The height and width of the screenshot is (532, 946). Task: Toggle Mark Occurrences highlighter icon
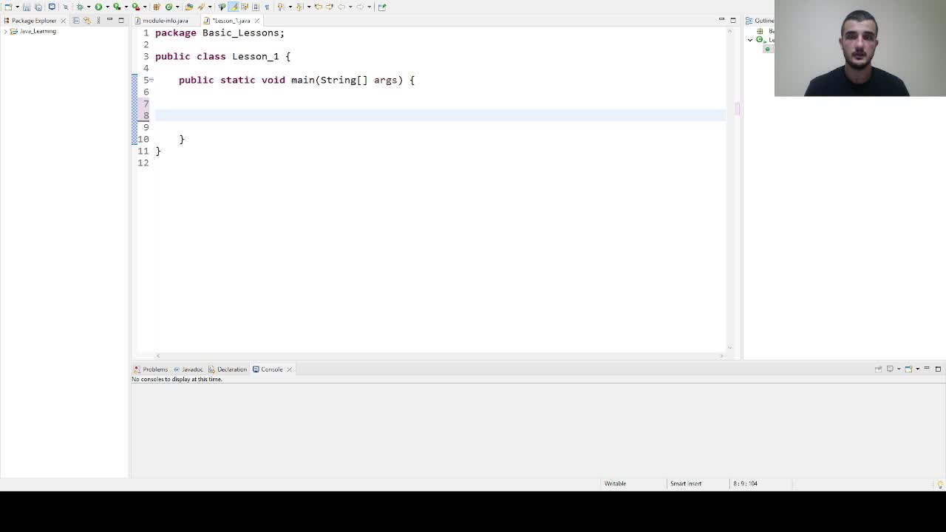point(233,7)
